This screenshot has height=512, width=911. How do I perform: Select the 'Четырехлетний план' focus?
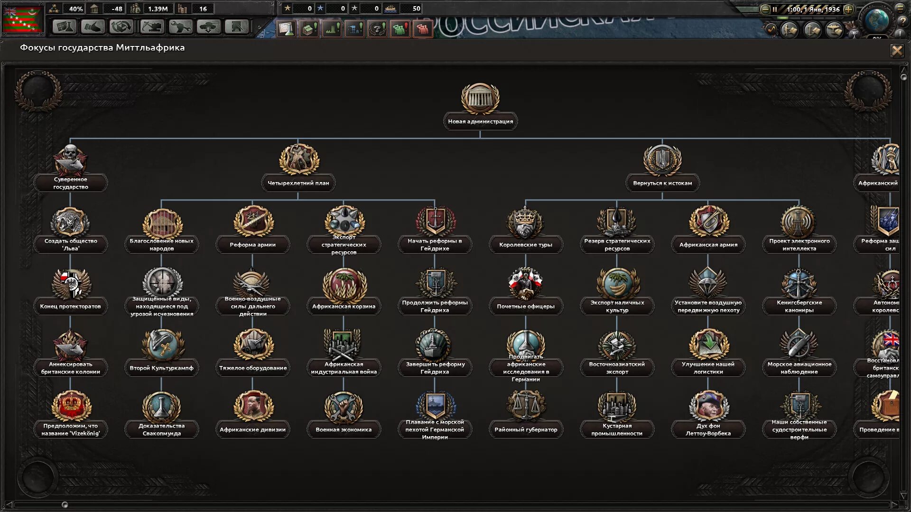click(298, 160)
